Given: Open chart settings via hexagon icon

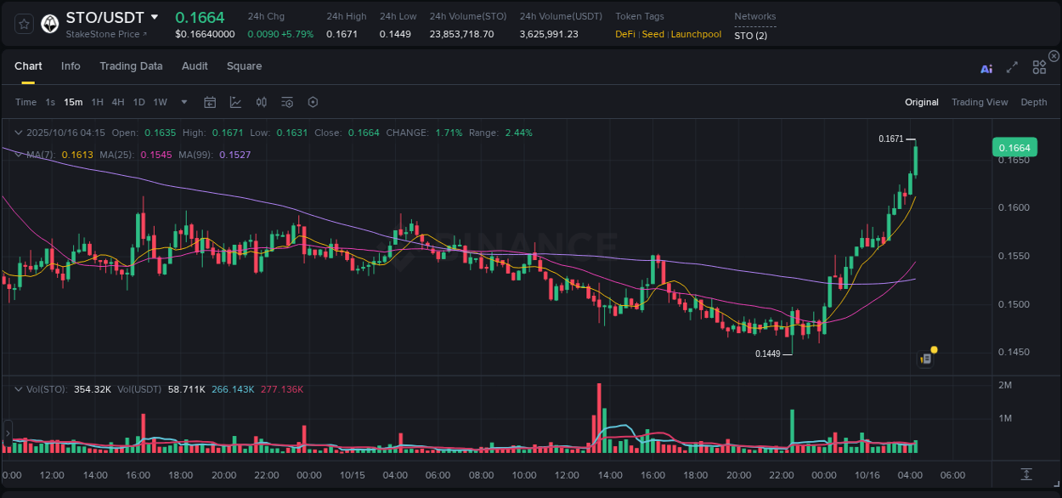Looking at the screenshot, I should pos(313,102).
